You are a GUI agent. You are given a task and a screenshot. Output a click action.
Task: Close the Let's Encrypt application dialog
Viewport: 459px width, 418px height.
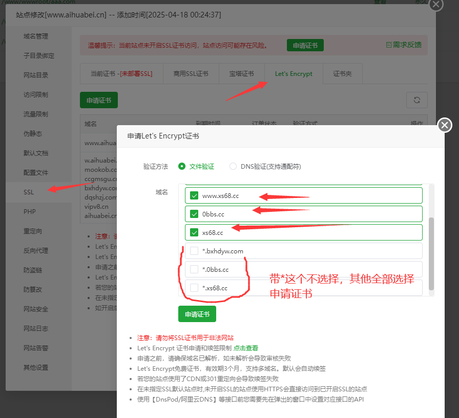(444, 125)
